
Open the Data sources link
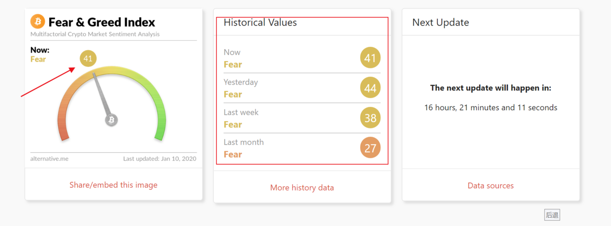click(x=490, y=186)
